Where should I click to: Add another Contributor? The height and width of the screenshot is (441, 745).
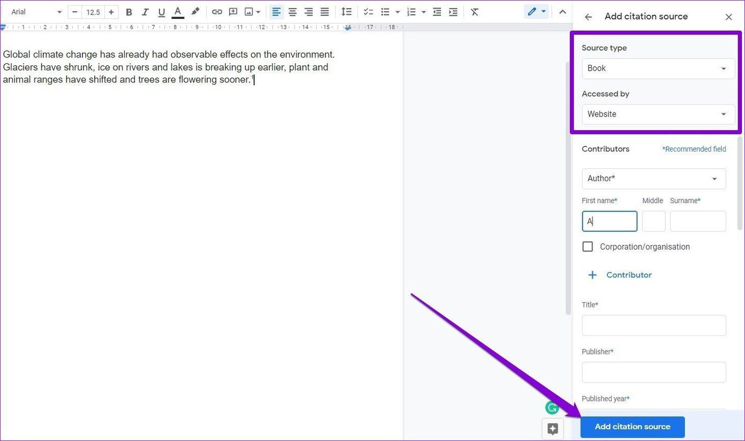tap(619, 275)
